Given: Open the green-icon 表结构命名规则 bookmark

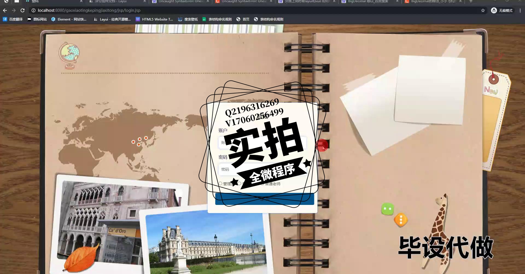Looking at the screenshot, I should [217, 19].
